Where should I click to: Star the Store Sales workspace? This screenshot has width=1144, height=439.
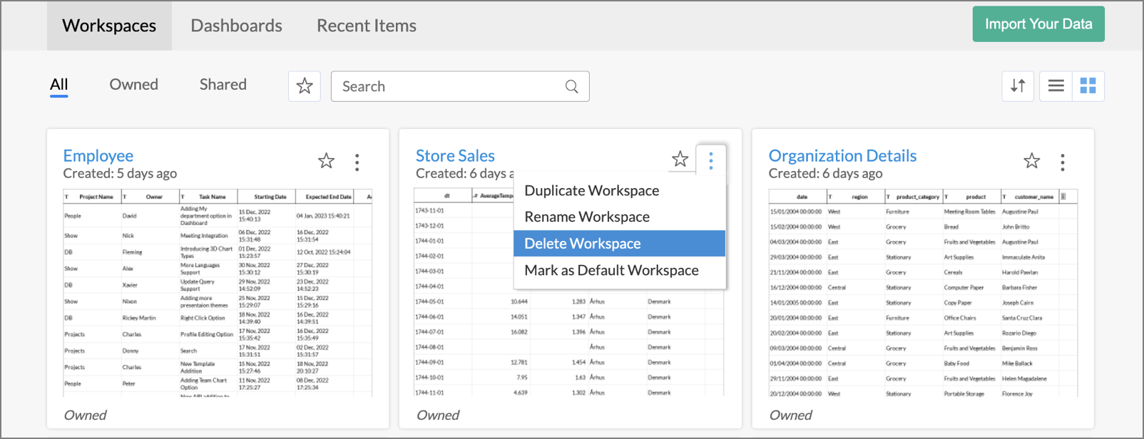tap(680, 160)
